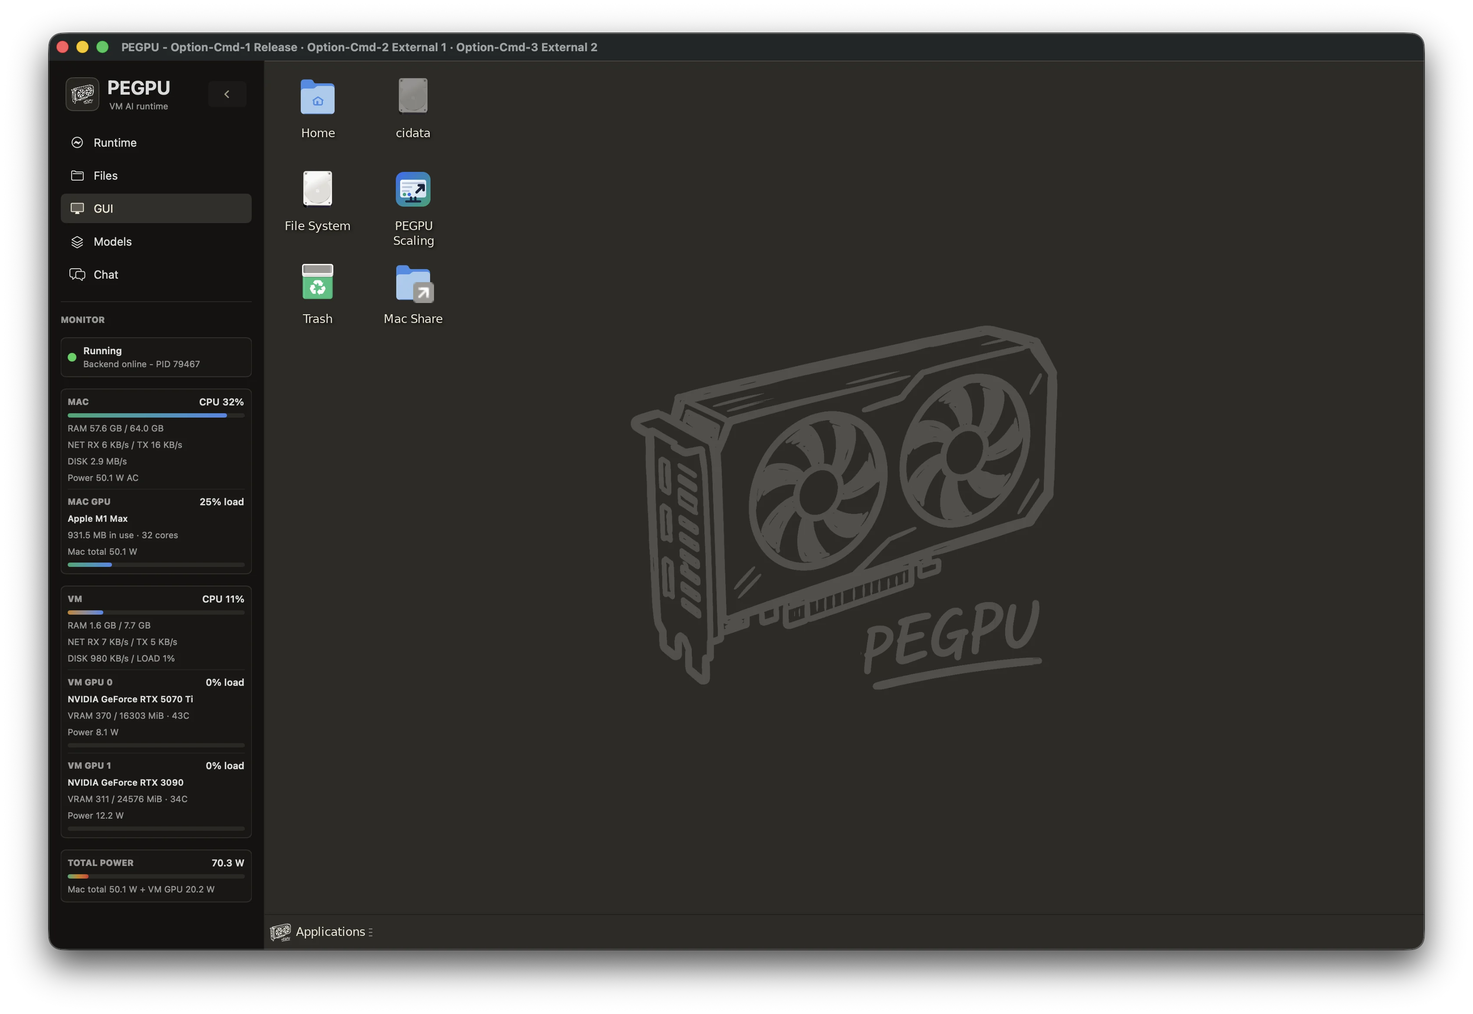Viewport: 1473px width, 1014px height.
Task: Open the Mac Share folder shortcut
Action: 414,283
